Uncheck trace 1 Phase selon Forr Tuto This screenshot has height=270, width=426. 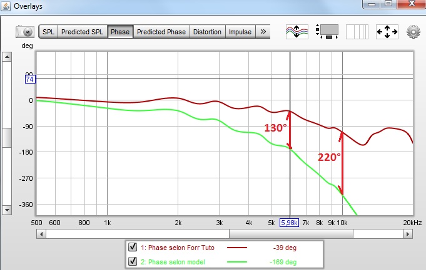(x=133, y=247)
